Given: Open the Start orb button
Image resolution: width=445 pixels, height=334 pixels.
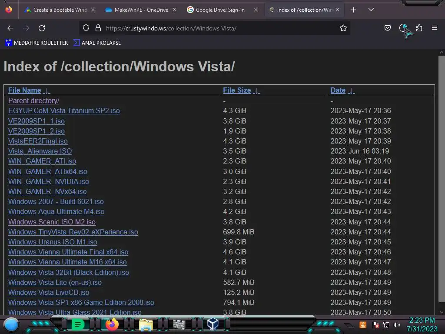Looking at the screenshot, I should point(11,324).
